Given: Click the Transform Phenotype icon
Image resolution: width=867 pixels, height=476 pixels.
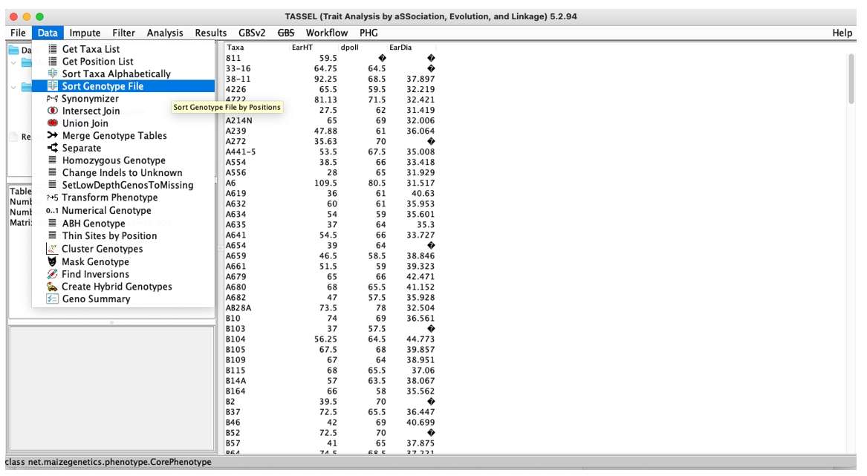Looking at the screenshot, I should [x=52, y=198].
